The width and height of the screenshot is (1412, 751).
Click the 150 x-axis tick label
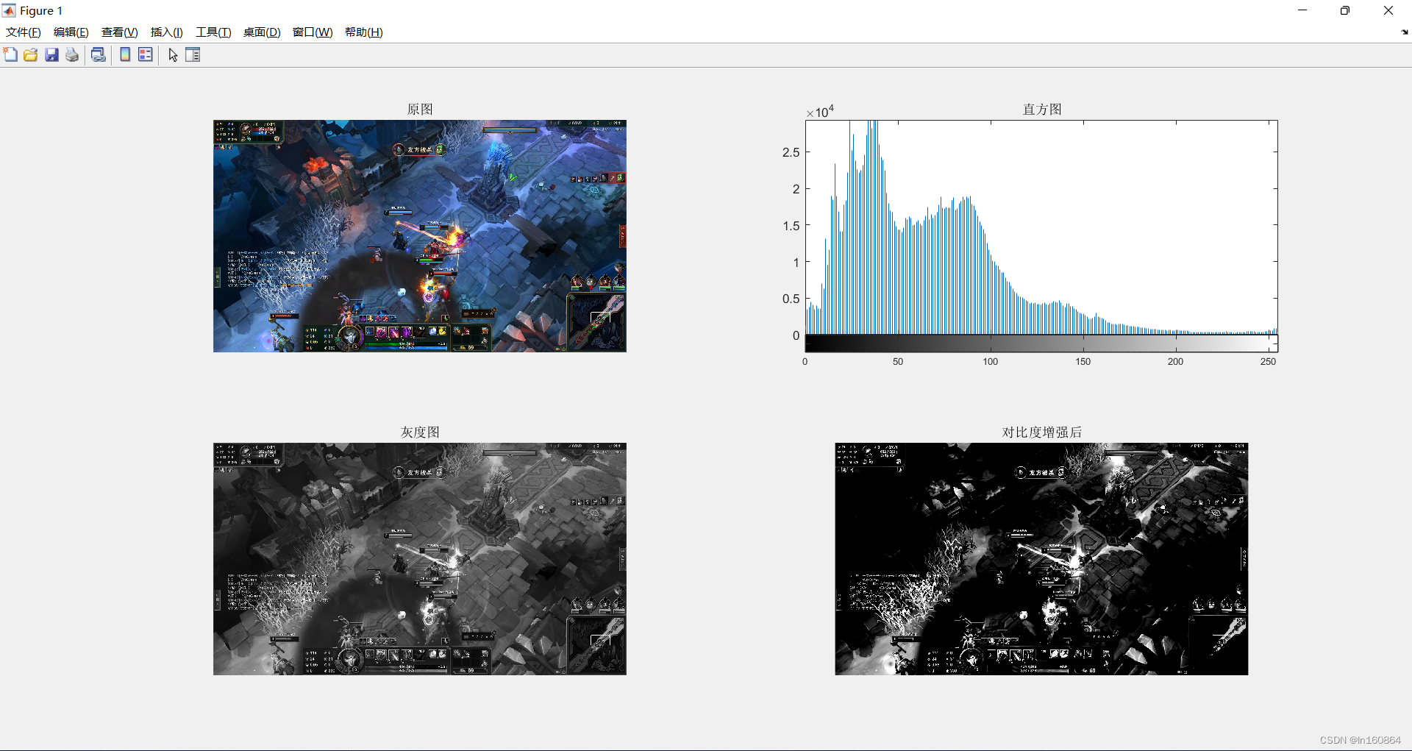coord(1083,362)
